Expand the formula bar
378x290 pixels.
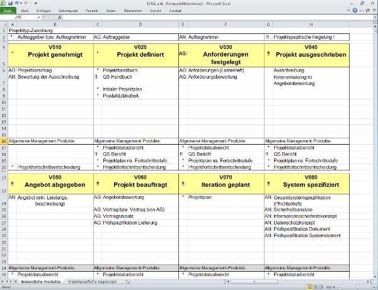point(374,18)
